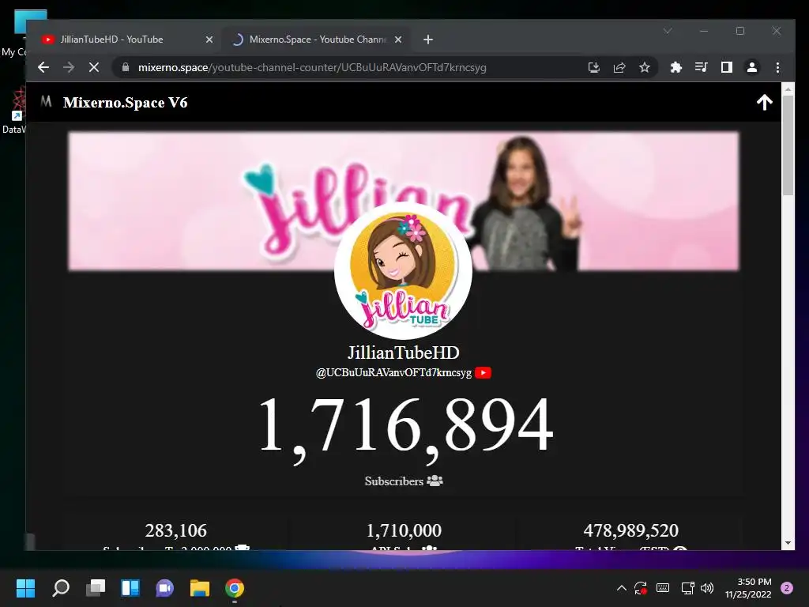
Task: Open the volume speaker tray icon
Action: [x=707, y=588]
